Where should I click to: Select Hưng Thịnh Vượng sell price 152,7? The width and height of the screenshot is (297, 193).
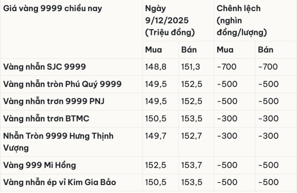(x=191, y=136)
